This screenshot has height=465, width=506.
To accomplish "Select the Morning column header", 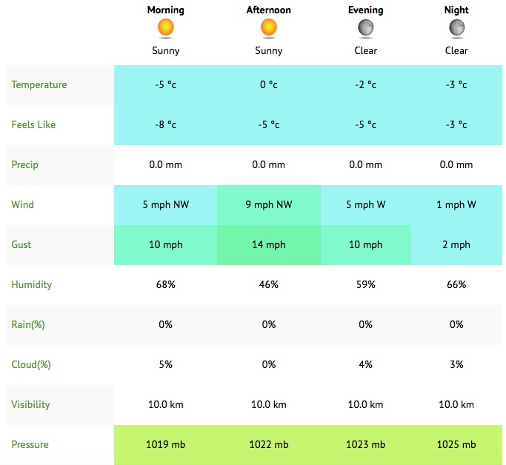I will (x=166, y=10).
